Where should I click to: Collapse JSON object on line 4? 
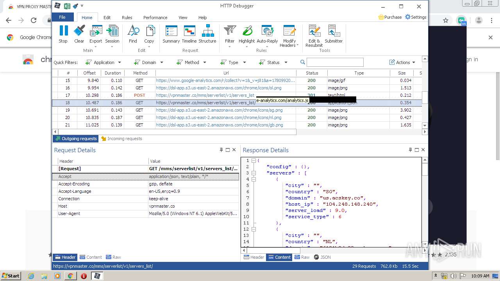click(254, 179)
